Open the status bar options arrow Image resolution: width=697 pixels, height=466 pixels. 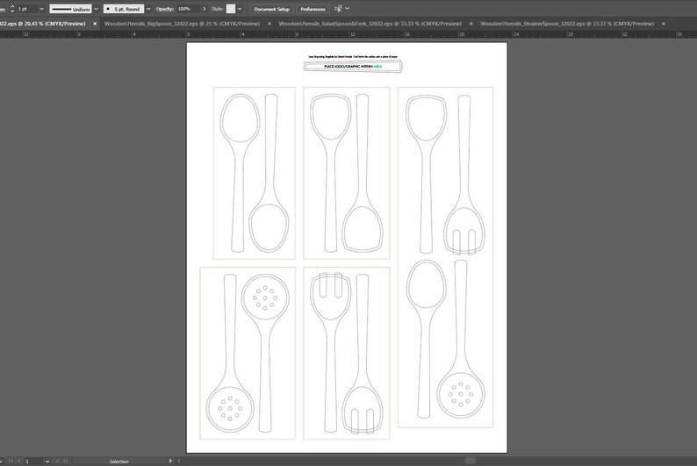click(x=170, y=461)
